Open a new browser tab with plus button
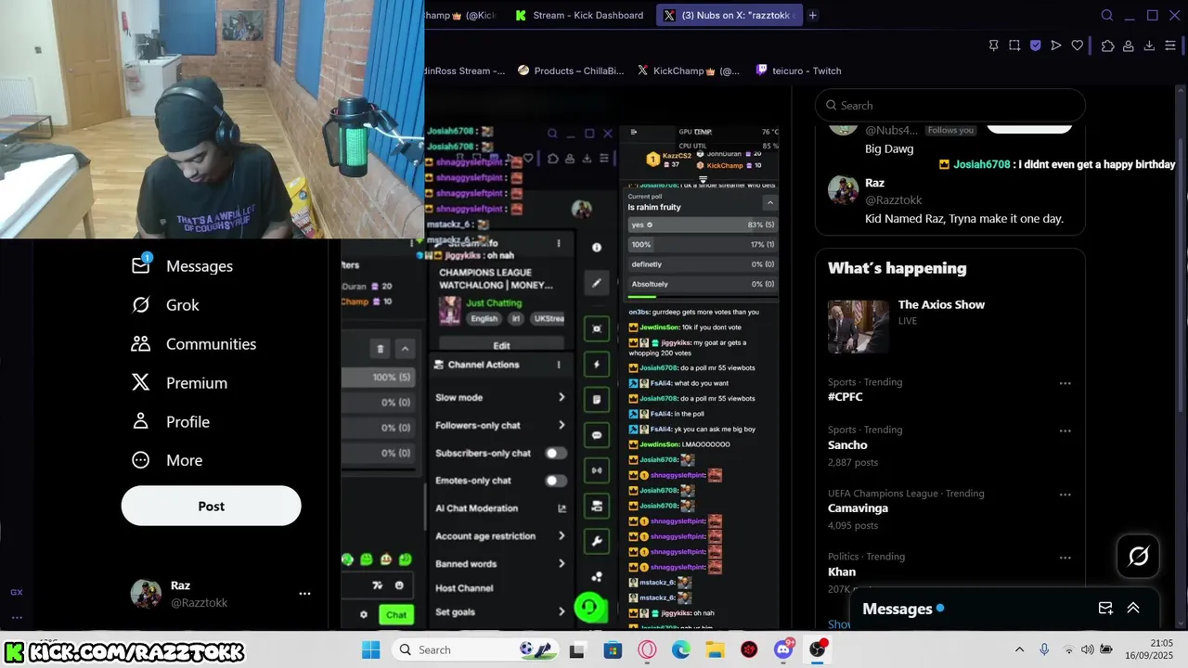Viewport: 1188px width, 668px height. (x=813, y=15)
